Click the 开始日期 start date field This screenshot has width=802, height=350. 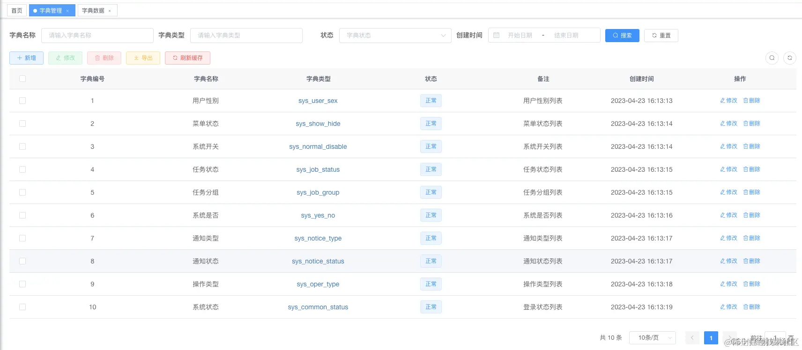click(x=520, y=35)
